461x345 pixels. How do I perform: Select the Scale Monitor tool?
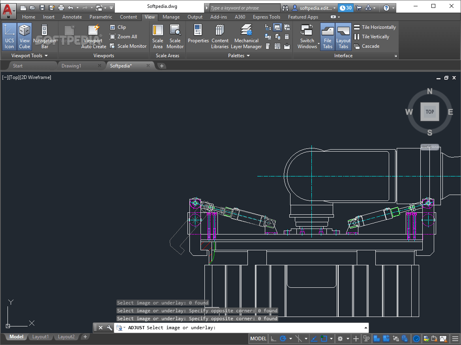click(x=175, y=36)
